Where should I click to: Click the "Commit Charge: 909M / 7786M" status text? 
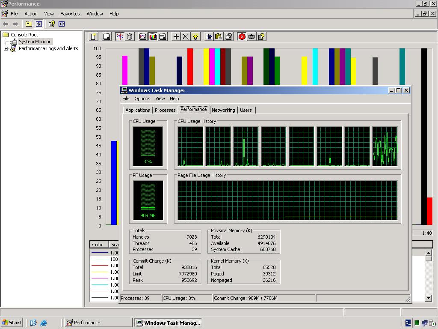tap(246, 298)
